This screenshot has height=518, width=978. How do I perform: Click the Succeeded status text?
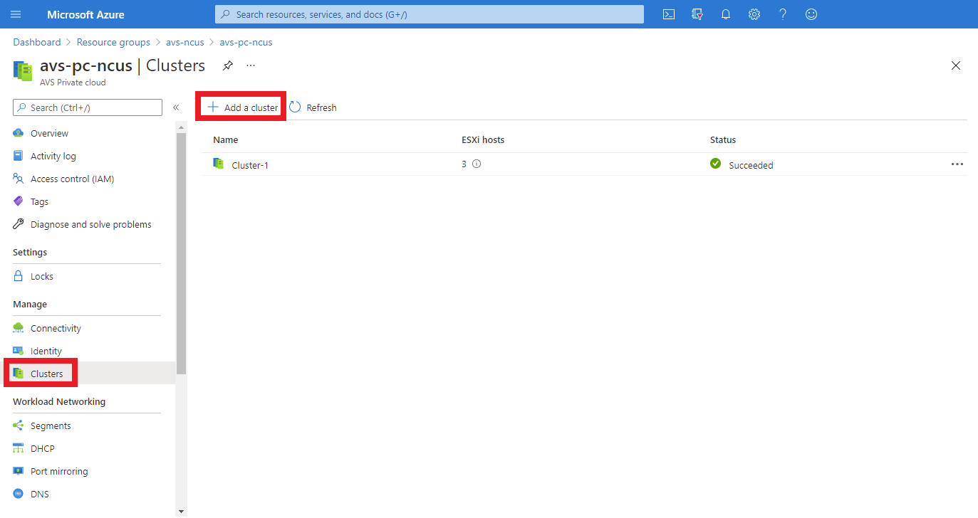pos(751,165)
